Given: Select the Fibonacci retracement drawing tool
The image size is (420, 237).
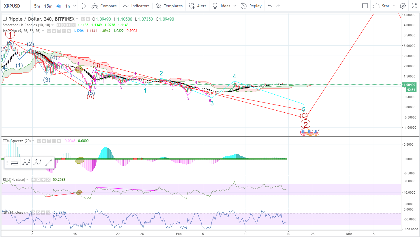Looking at the screenshot, I should click(15, 163).
